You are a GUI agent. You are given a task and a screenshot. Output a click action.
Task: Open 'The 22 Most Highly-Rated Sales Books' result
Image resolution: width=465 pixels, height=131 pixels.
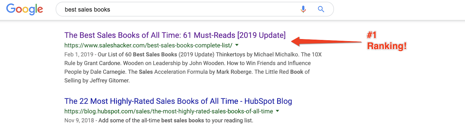(178, 101)
